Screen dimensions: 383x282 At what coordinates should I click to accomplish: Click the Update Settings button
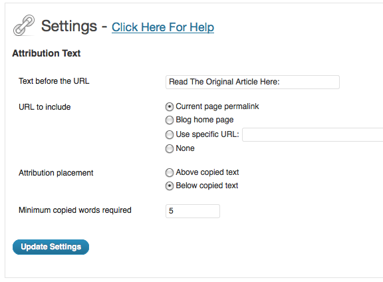pyautogui.click(x=51, y=247)
